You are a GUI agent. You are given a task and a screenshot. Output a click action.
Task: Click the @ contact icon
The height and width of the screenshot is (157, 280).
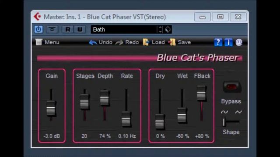click(239, 42)
